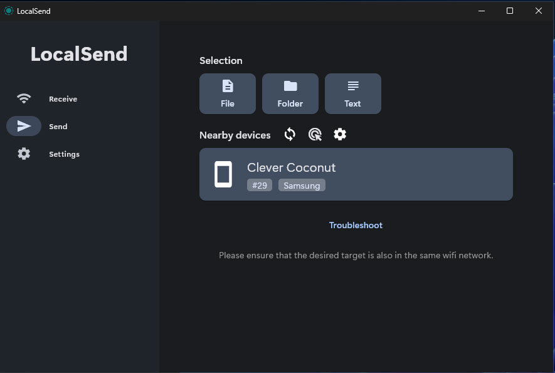Screen dimensions: 555x373
Task: Refresh the nearby devices list
Action: [x=290, y=135]
